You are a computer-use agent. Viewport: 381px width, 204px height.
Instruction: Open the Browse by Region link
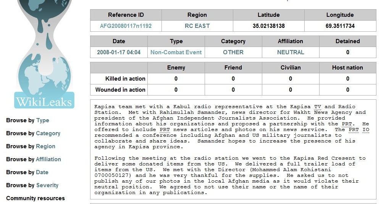click(x=45, y=146)
